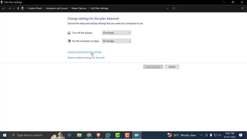Expand the address bar history dropdown
This screenshot has width=247, height=139.
[167, 8]
